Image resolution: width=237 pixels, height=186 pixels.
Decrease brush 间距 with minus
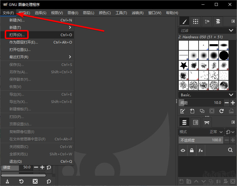pyautogui.click(x=227, y=103)
